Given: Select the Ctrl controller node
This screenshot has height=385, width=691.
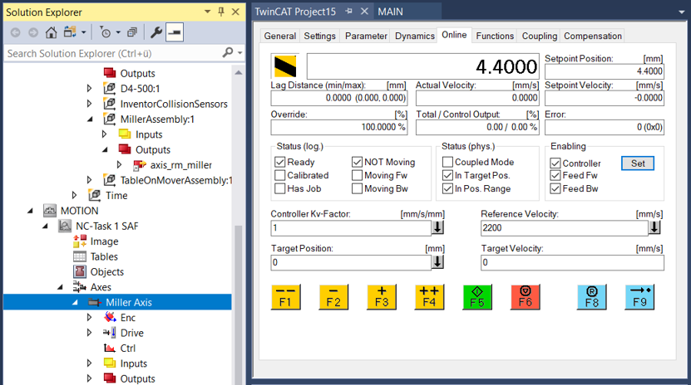Looking at the screenshot, I should [128, 348].
